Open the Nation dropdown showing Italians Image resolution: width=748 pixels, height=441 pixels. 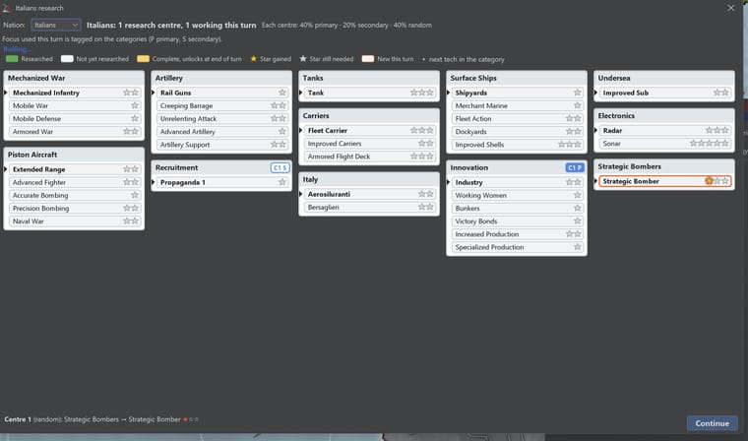(56, 25)
